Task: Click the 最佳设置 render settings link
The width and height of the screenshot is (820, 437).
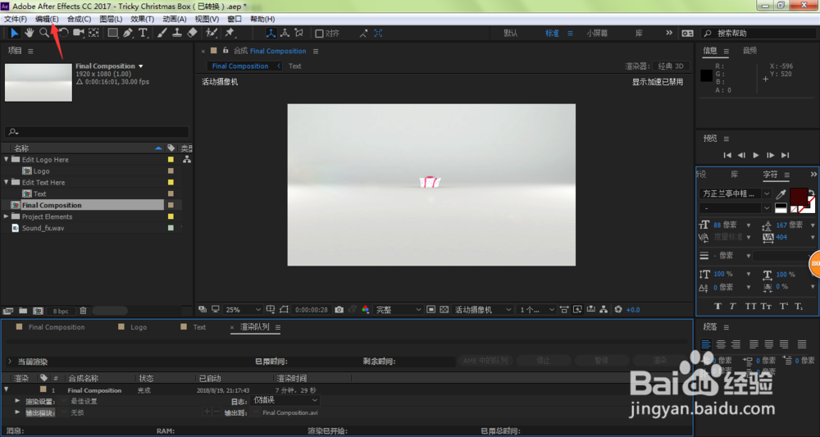Action: click(84, 401)
